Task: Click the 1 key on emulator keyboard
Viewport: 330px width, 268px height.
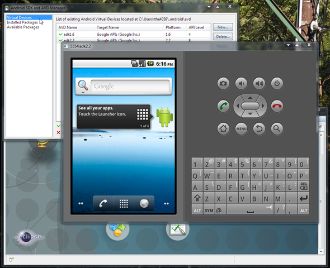Action: point(197,163)
